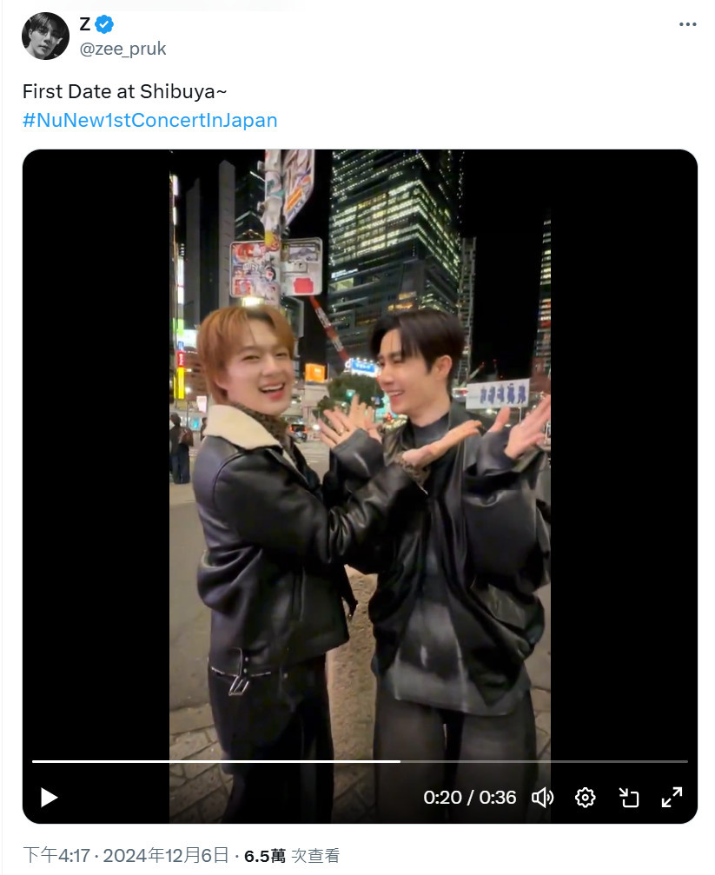Click the 6.5萬 view count

[265, 856]
